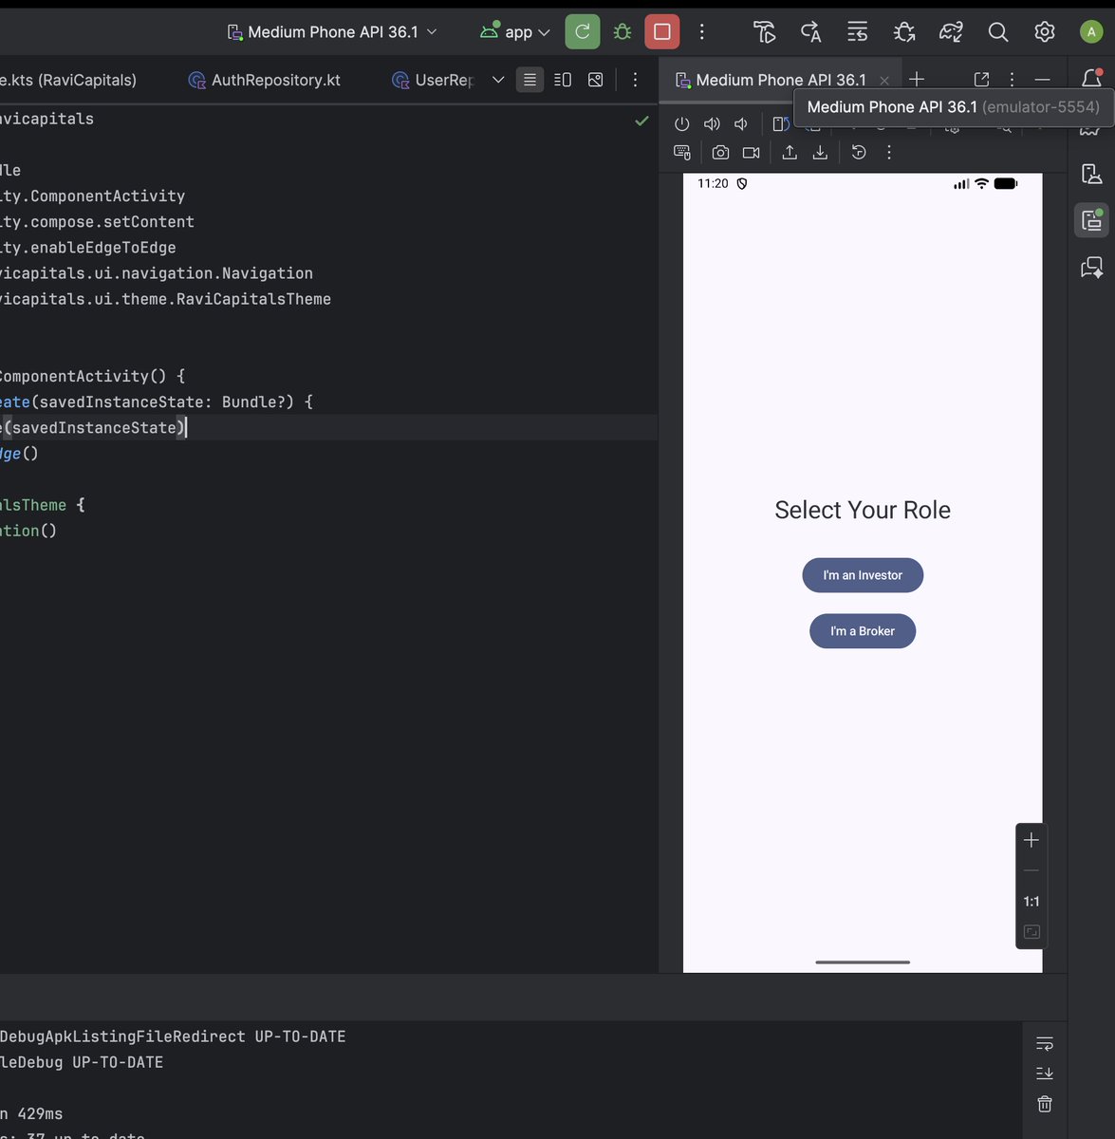Open editor tab options menu
The width and height of the screenshot is (1115, 1139).
[635, 80]
